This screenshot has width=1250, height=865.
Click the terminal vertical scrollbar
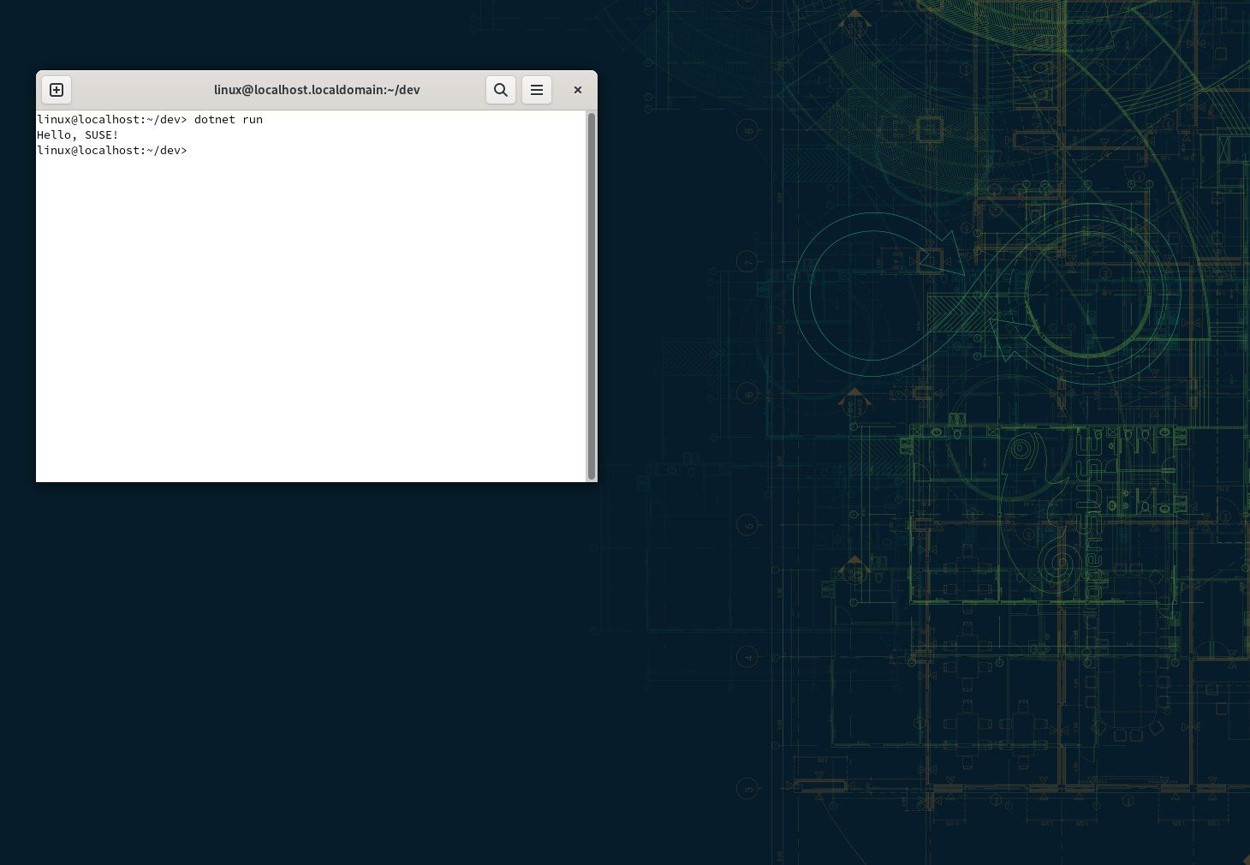[591, 295]
